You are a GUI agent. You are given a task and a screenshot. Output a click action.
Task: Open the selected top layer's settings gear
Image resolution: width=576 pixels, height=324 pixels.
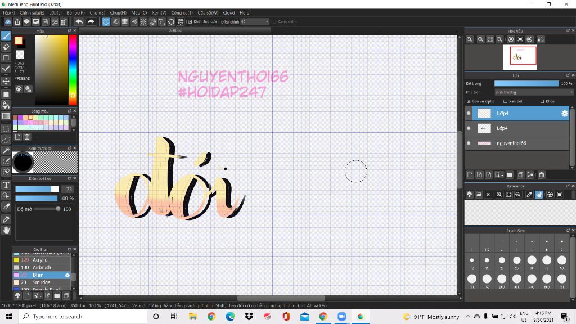click(565, 114)
